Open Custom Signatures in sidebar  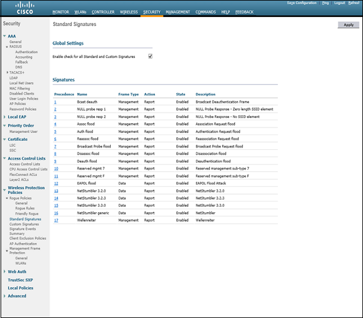(24, 224)
